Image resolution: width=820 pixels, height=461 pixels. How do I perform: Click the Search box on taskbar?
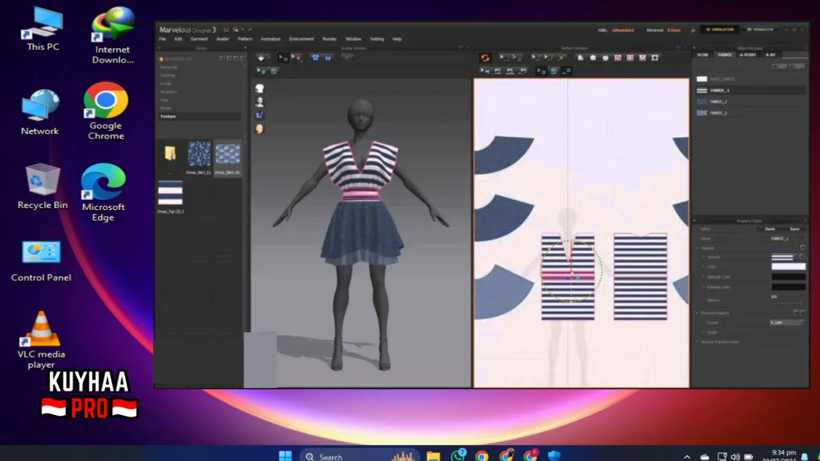[x=359, y=456]
